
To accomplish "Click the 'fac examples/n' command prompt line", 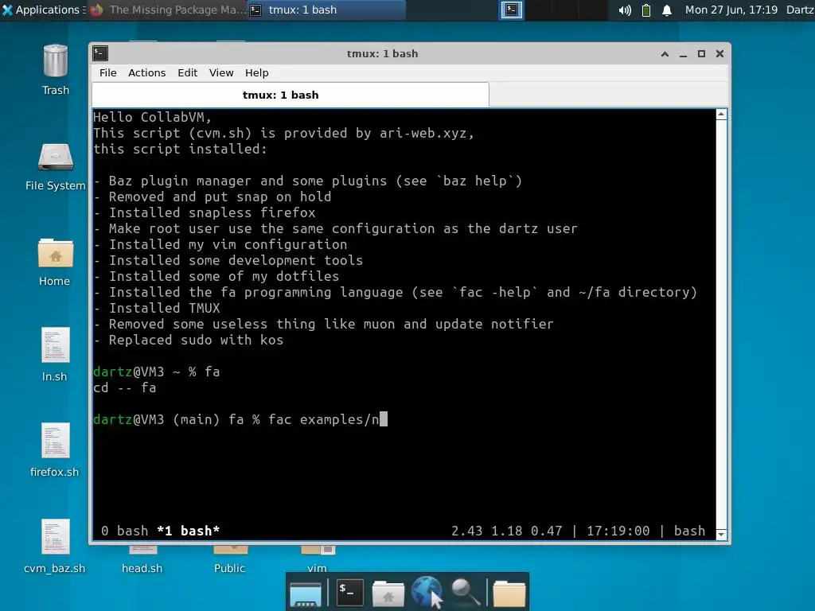I will coord(240,419).
